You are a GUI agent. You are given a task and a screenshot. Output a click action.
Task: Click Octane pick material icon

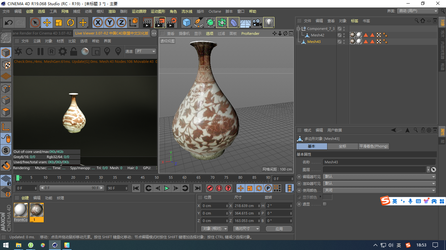118,51
